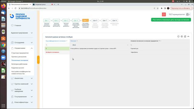
Task: Open Структура предприятия in sidebar
Action: [x=20, y=53]
